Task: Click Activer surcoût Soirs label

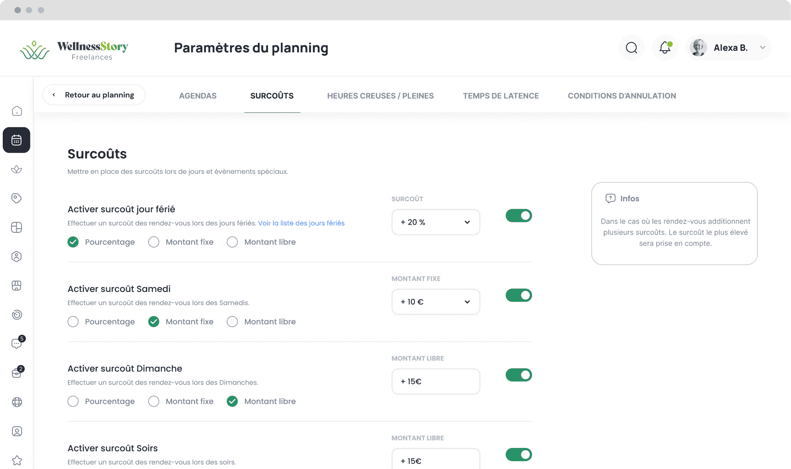Action: pos(113,449)
